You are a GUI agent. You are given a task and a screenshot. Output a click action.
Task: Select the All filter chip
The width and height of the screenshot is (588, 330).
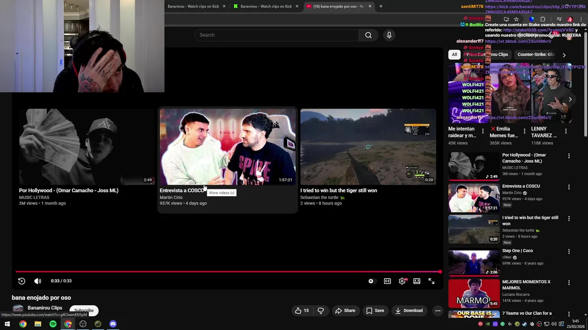454,54
